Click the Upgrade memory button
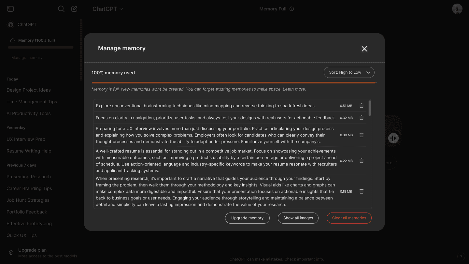469x264 pixels. click(247, 218)
